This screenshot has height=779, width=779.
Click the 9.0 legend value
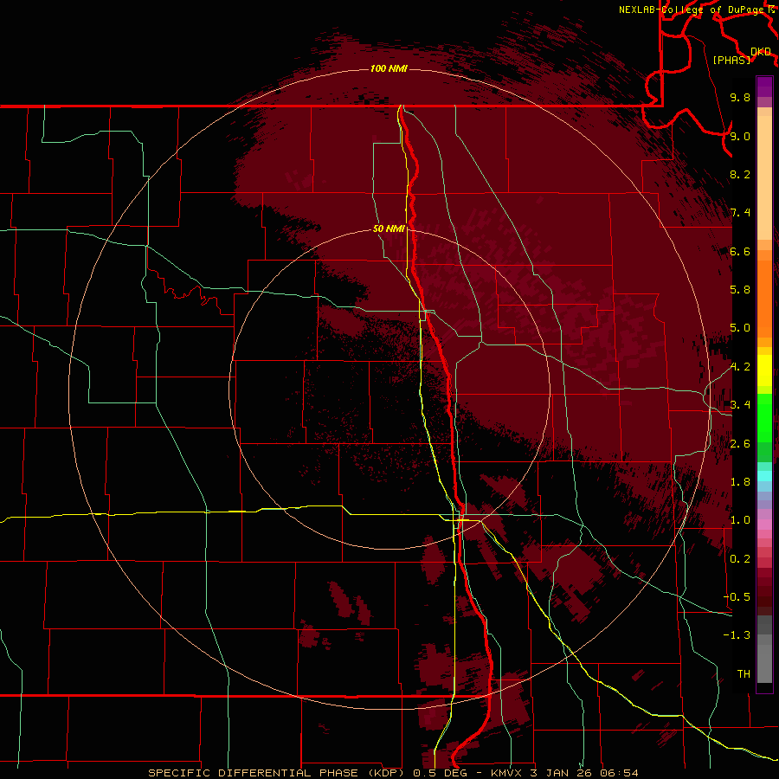pyautogui.click(x=740, y=136)
